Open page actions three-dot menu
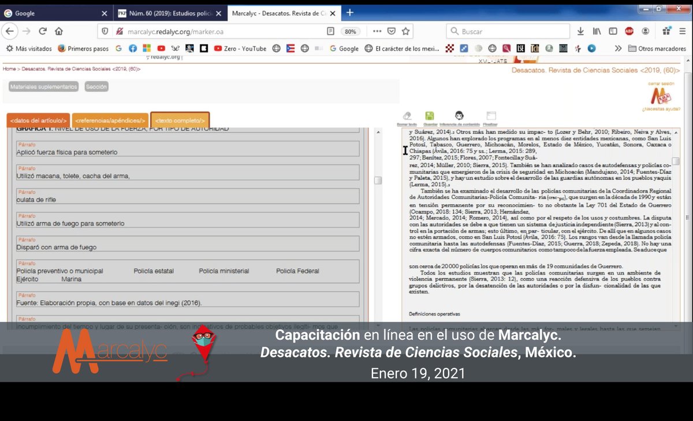Image resolution: width=693 pixels, height=421 pixels. click(377, 31)
